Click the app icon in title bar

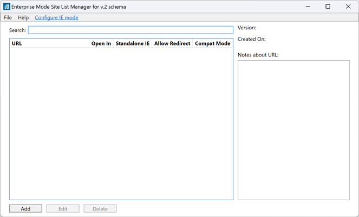coord(6,7)
